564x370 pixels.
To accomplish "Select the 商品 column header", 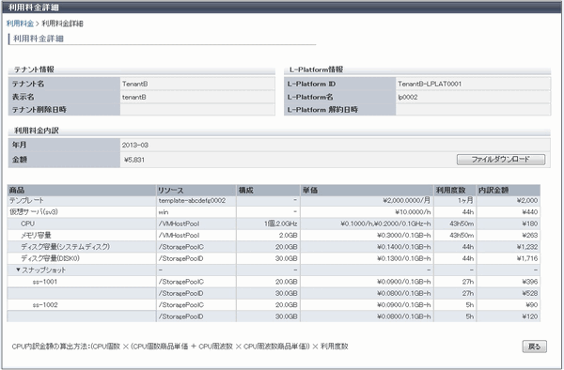I will tap(82, 190).
